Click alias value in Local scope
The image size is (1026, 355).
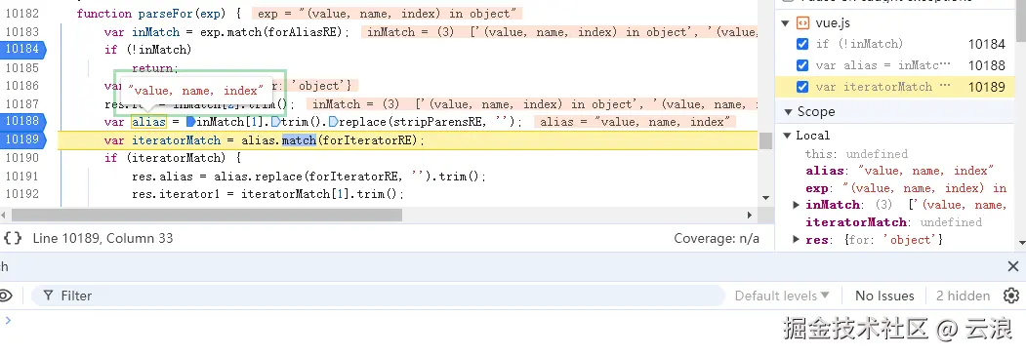pyautogui.click(x=925, y=171)
